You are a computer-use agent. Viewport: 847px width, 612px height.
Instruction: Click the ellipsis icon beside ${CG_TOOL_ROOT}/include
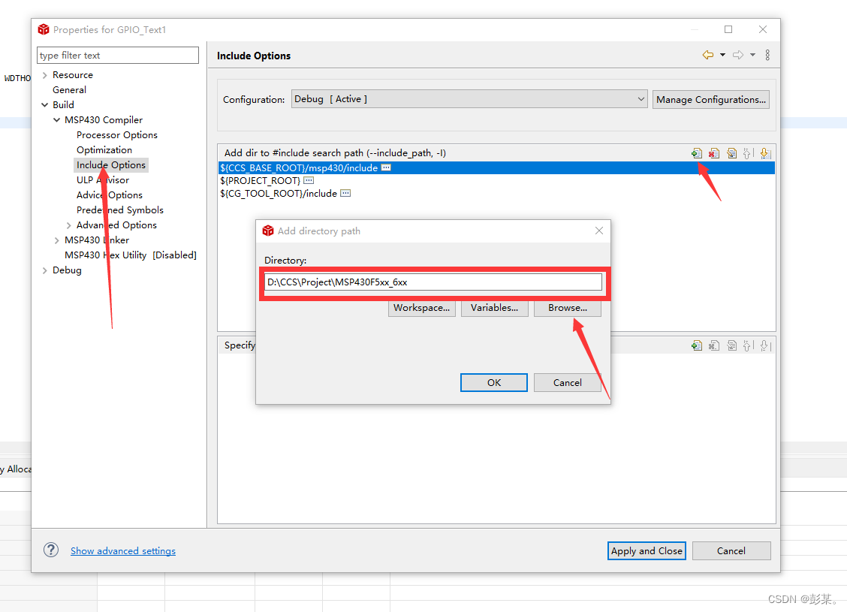pyautogui.click(x=345, y=194)
